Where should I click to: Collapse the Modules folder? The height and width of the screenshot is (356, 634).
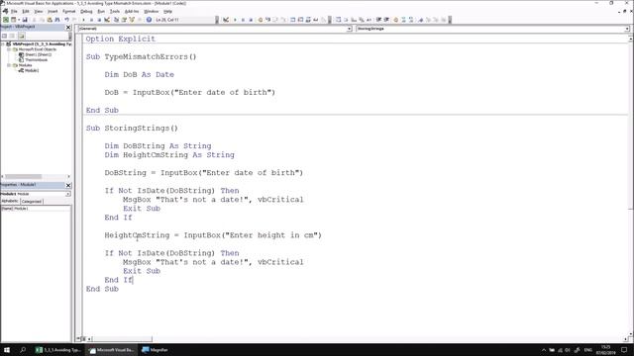tap(9, 65)
